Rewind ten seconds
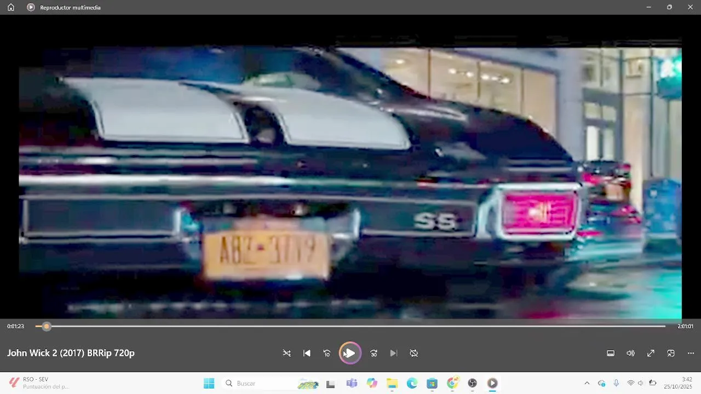The height and width of the screenshot is (394, 701). point(327,354)
